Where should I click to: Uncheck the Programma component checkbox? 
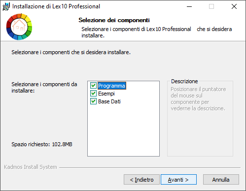93,86
